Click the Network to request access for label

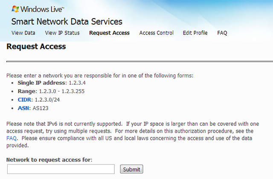[x=49, y=159]
